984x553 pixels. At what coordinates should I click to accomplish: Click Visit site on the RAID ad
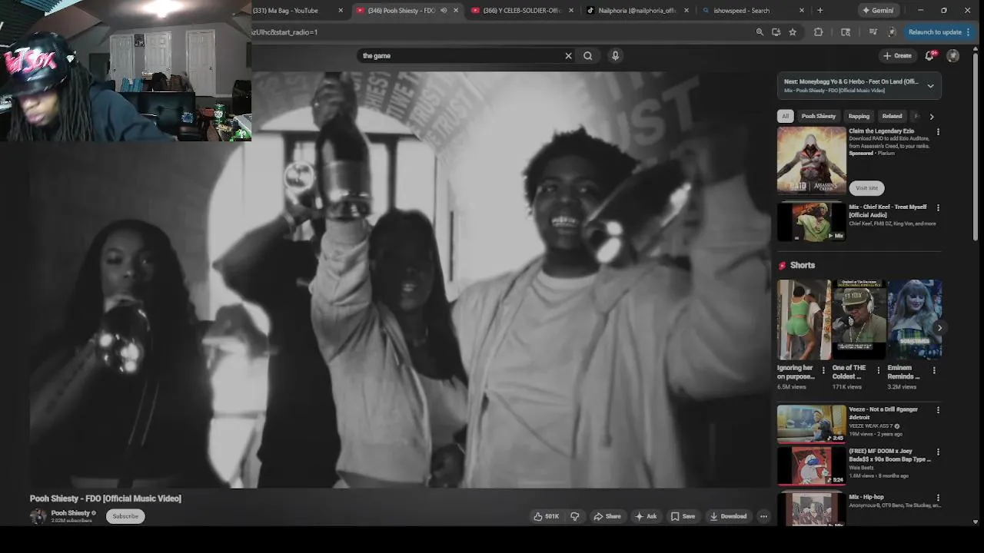pyautogui.click(x=866, y=188)
